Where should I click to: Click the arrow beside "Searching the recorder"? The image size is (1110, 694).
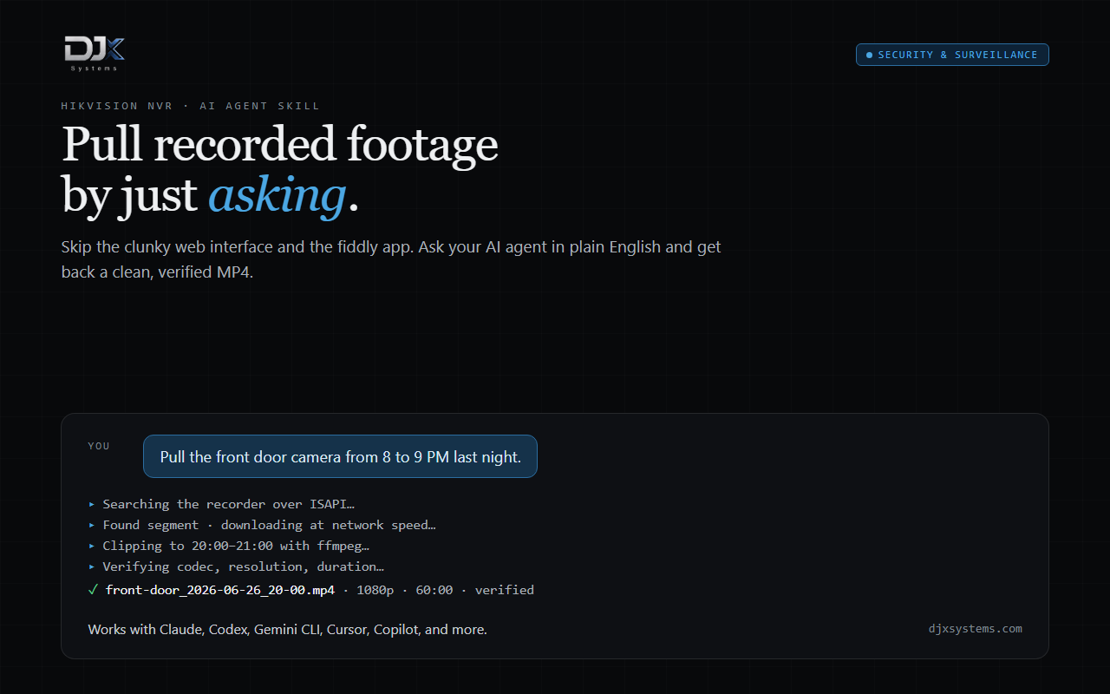tap(92, 504)
